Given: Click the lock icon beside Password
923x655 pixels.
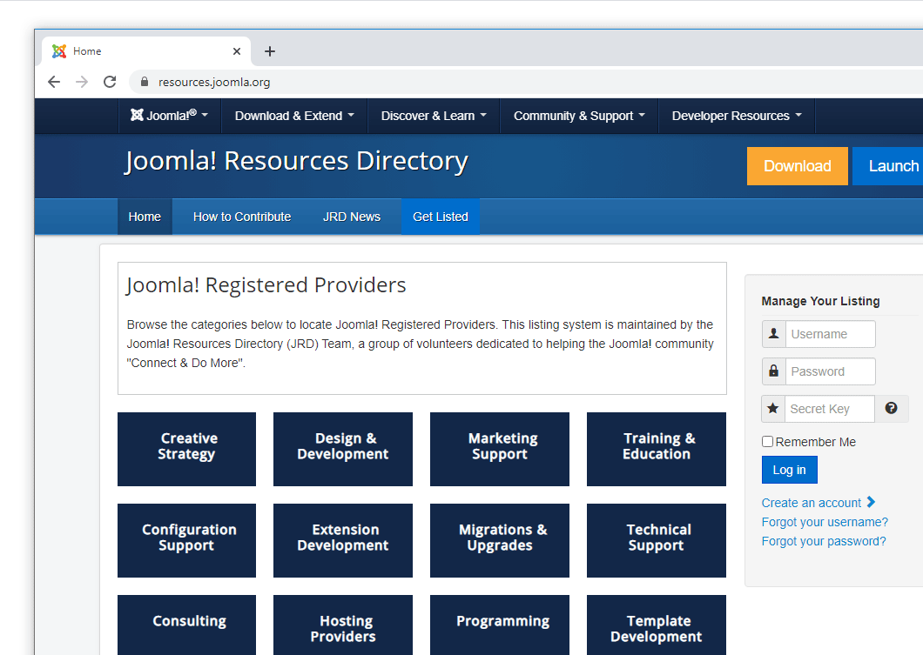Looking at the screenshot, I should (x=773, y=371).
